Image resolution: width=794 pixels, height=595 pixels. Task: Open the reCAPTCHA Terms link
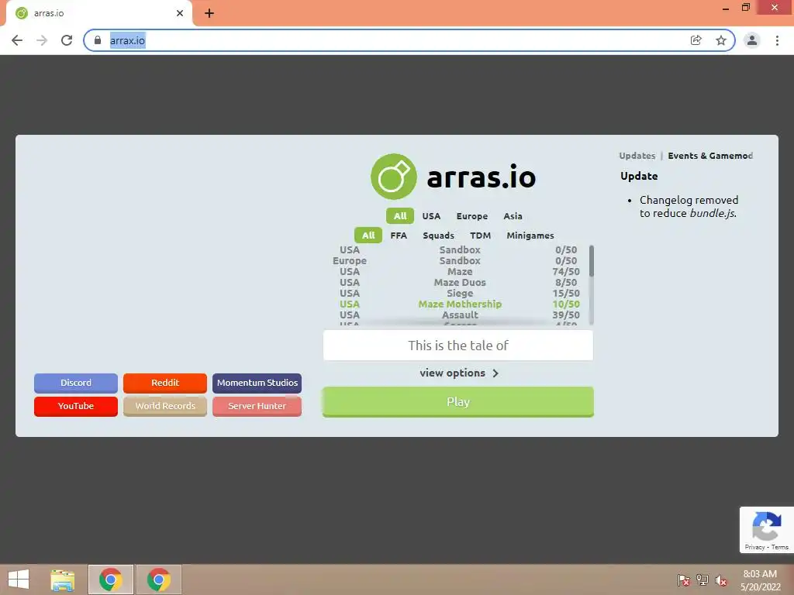coord(780,548)
